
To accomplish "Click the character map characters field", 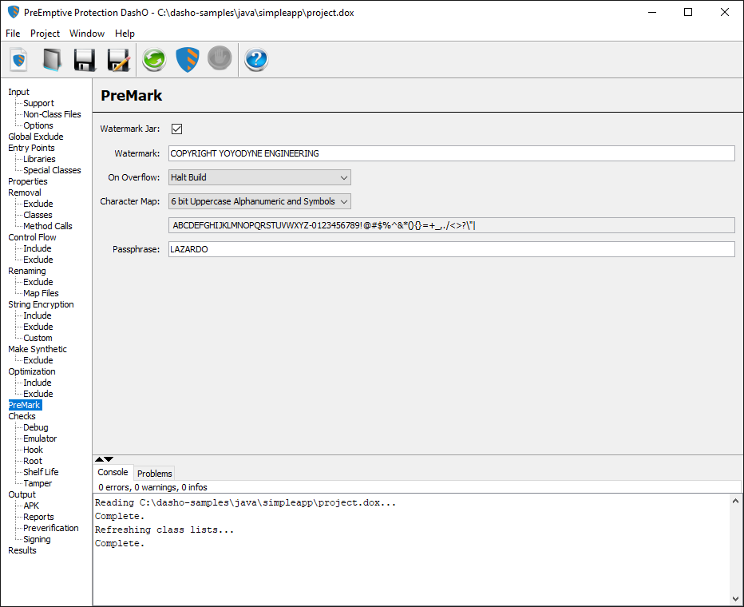I will point(451,225).
